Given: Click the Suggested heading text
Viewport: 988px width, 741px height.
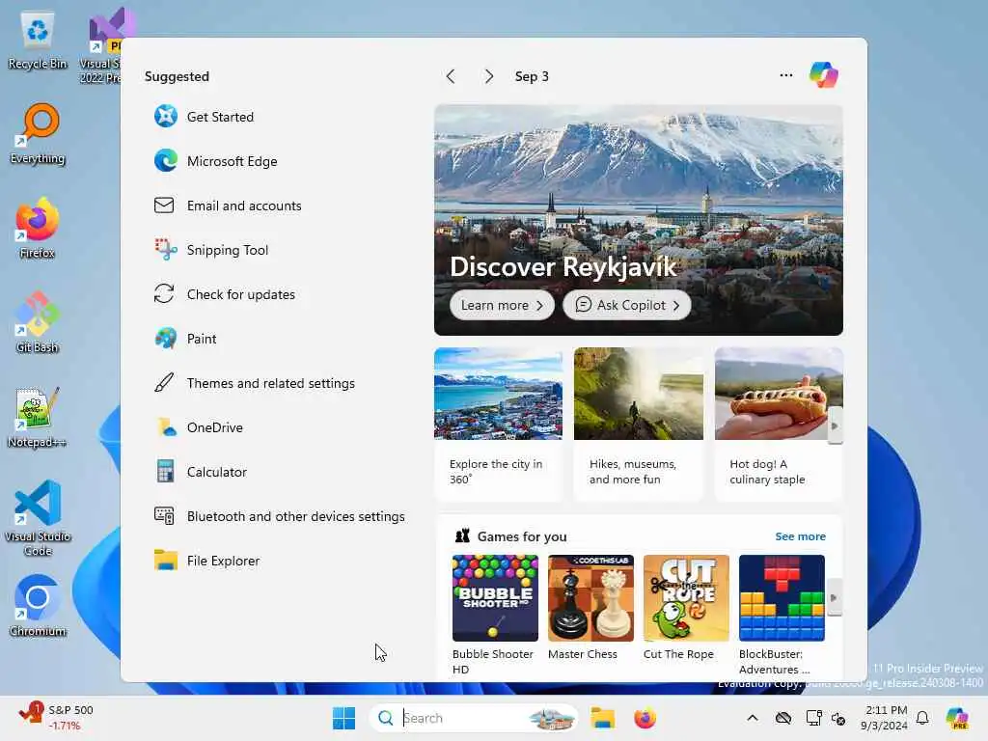Looking at the screenshot, I should pos(177,76).
